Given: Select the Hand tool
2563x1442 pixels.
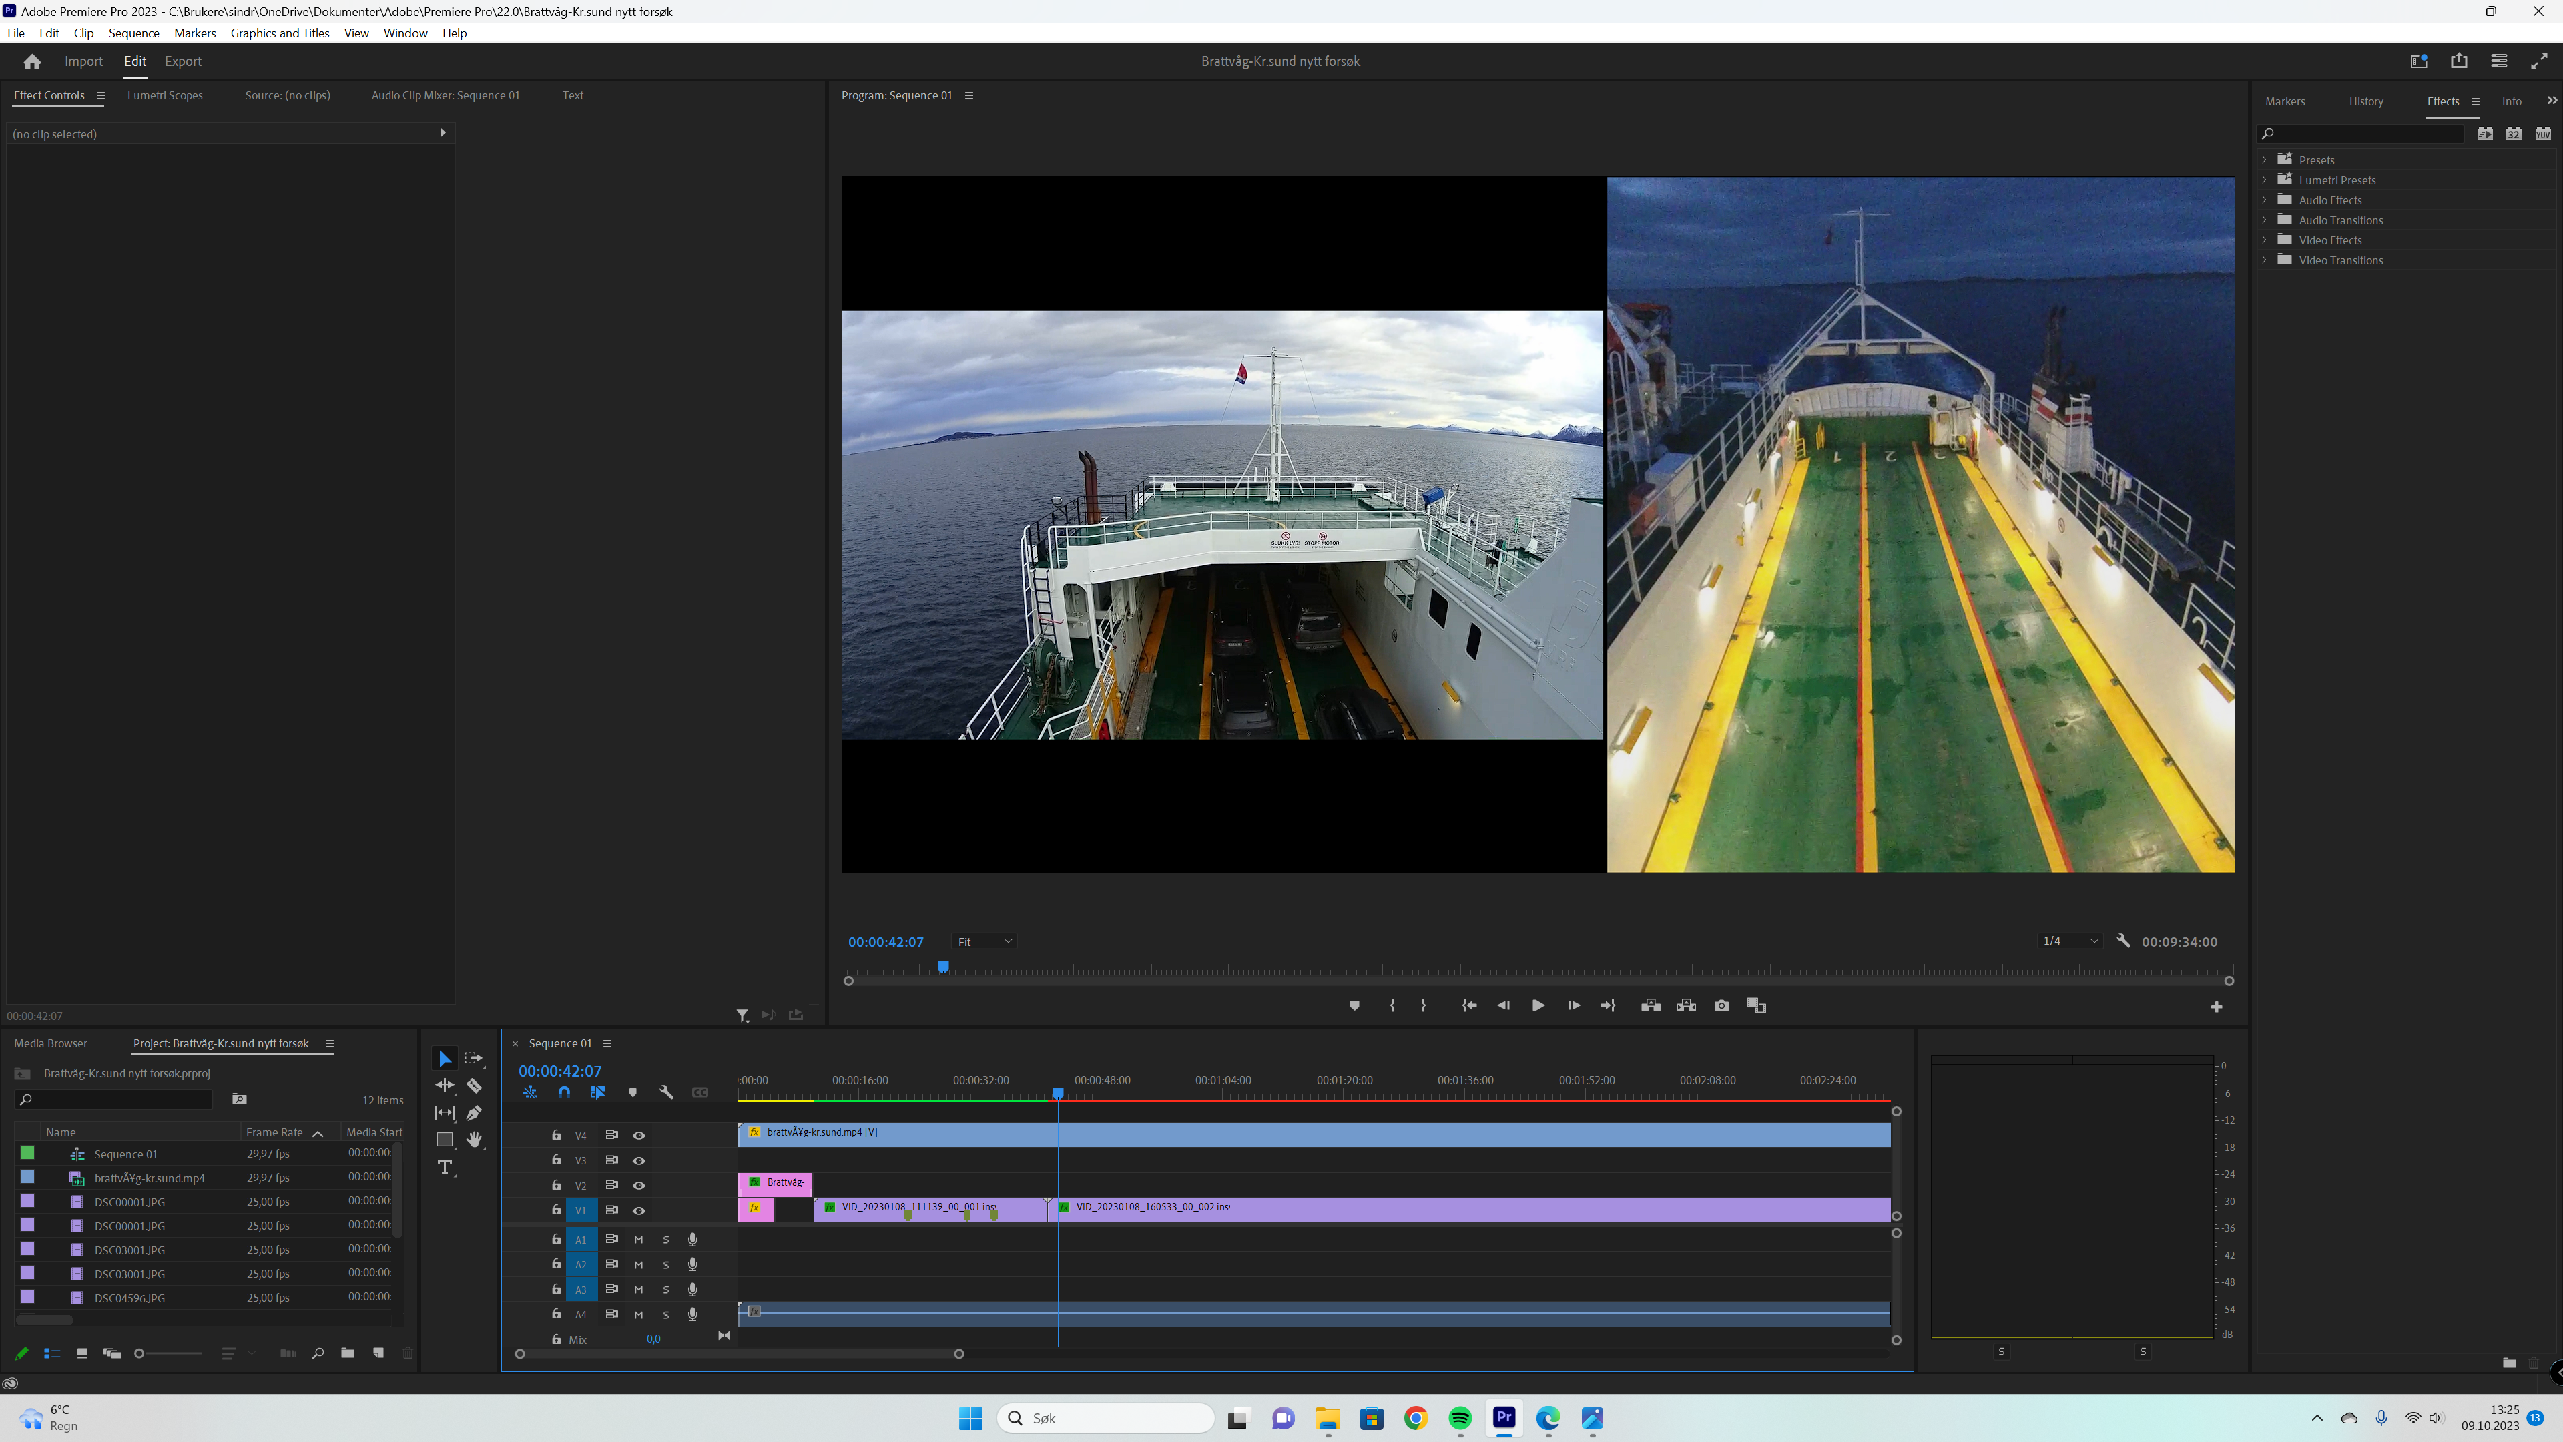Looking at the screenshot, I should pos(475,1140).
